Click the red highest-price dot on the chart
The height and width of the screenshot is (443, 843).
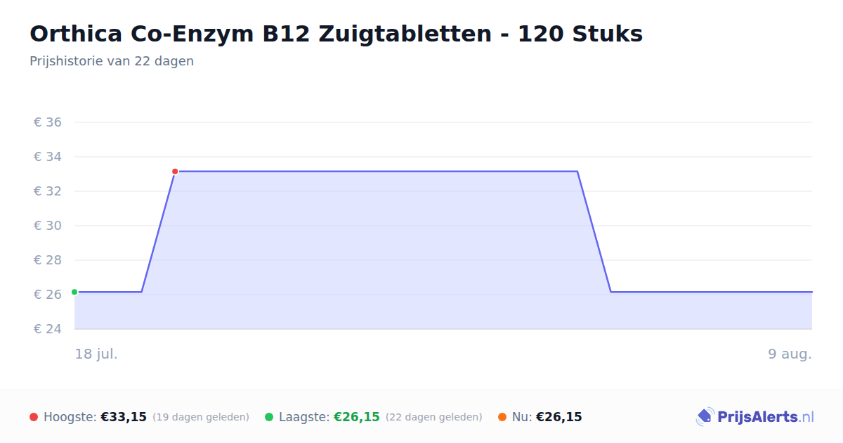click(175, 172)
